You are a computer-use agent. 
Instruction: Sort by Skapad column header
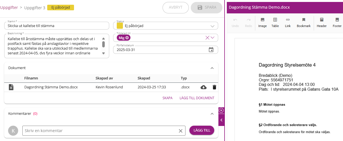[144, 78]
